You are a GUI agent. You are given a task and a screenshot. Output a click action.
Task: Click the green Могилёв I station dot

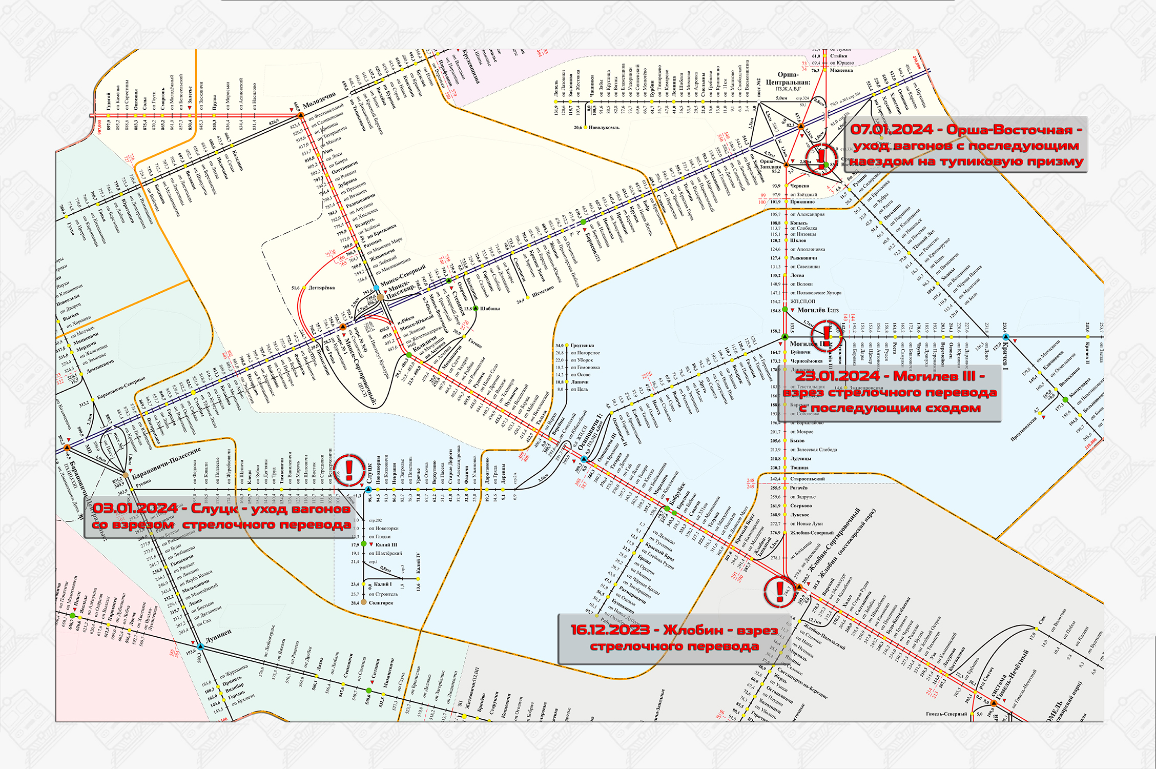click(785, 310)
